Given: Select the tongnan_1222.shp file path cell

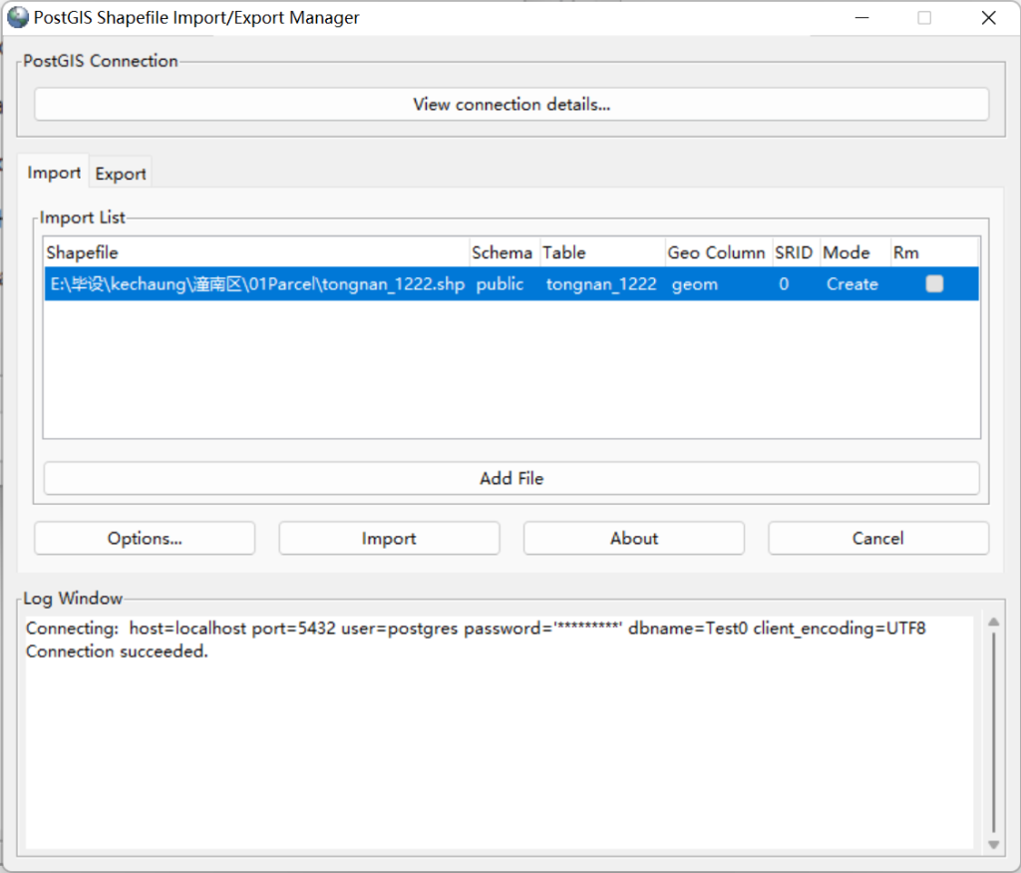Looking at the screenshot, I should pos(258,284).
